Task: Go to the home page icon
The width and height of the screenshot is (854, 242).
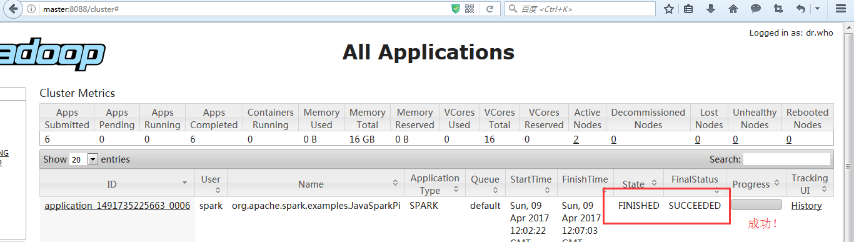Action: coord(733,9)
